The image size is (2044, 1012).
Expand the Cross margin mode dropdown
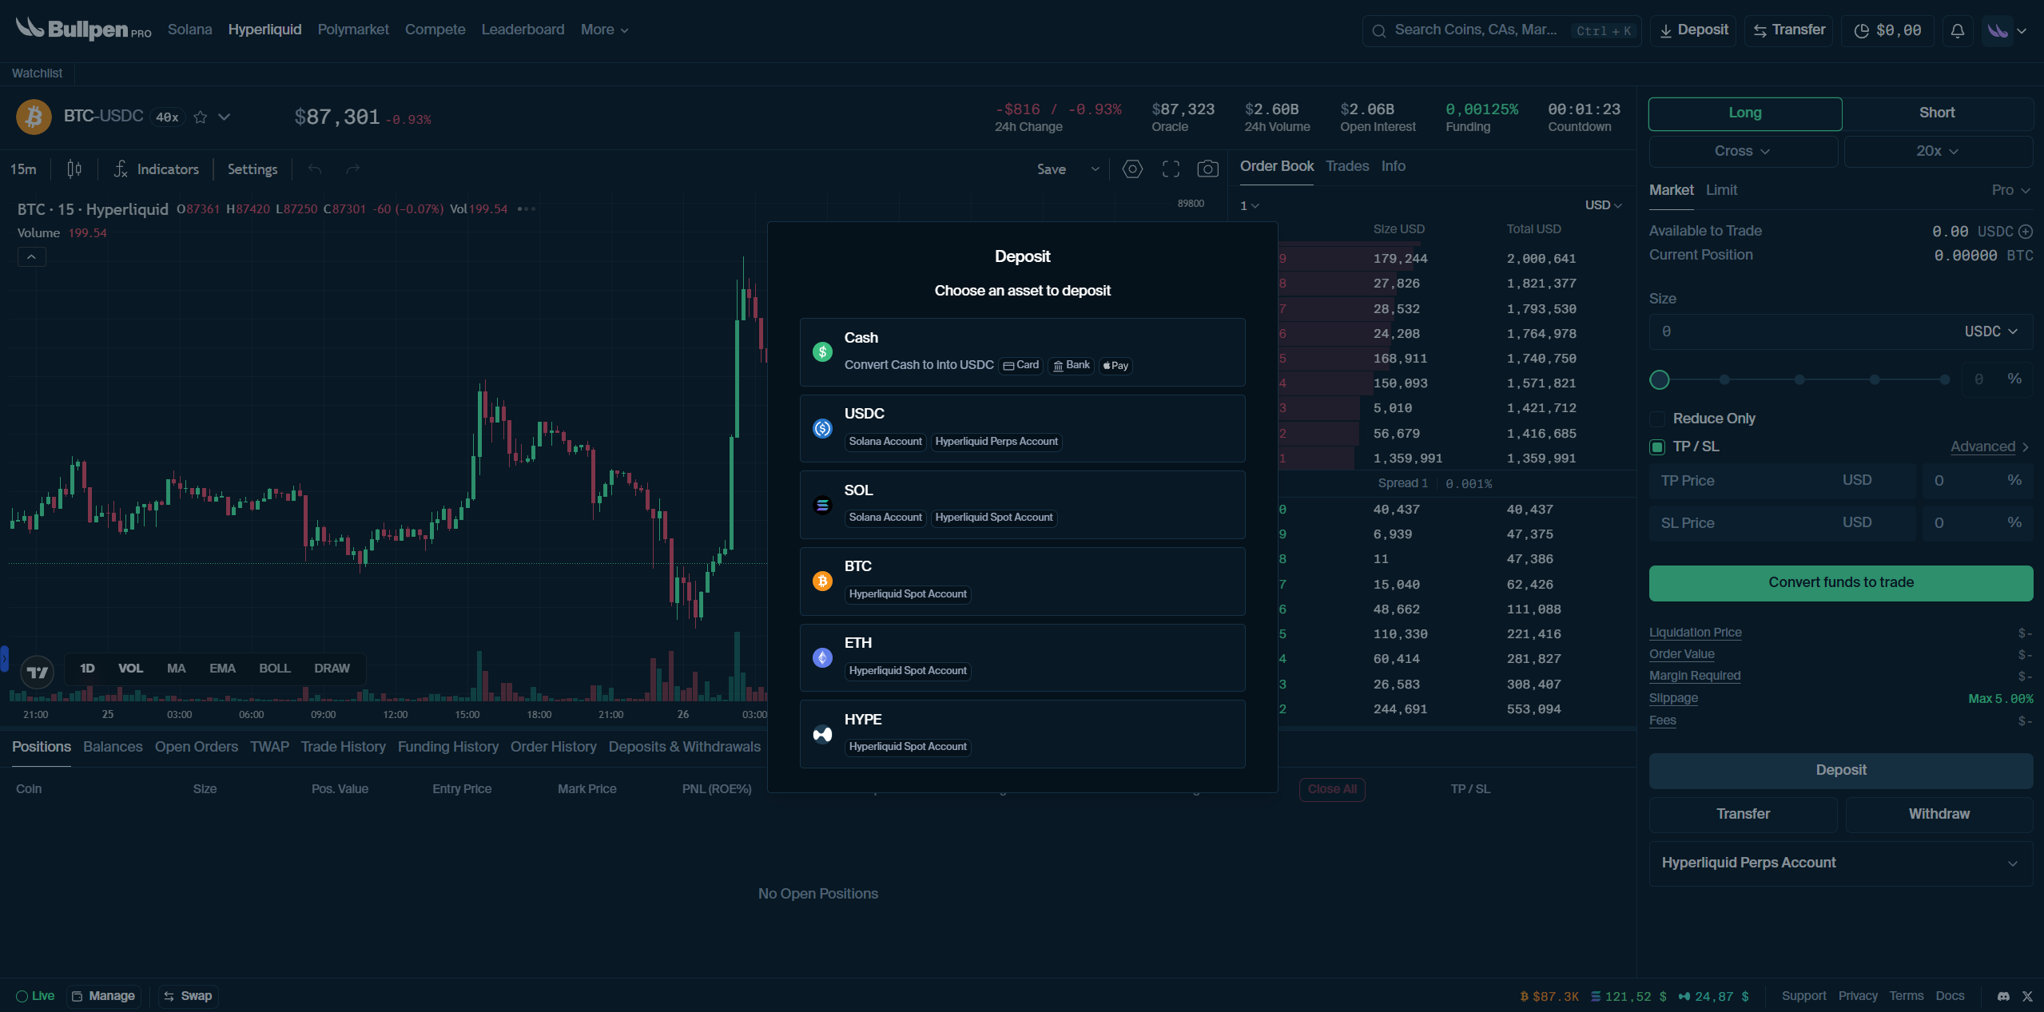point(1742,151)
